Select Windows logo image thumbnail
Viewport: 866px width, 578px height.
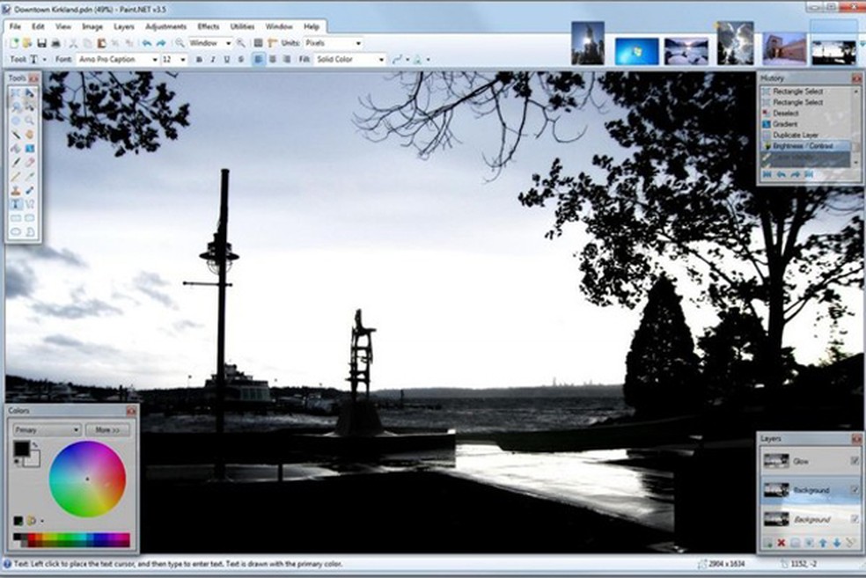click(x=636, y=51)
